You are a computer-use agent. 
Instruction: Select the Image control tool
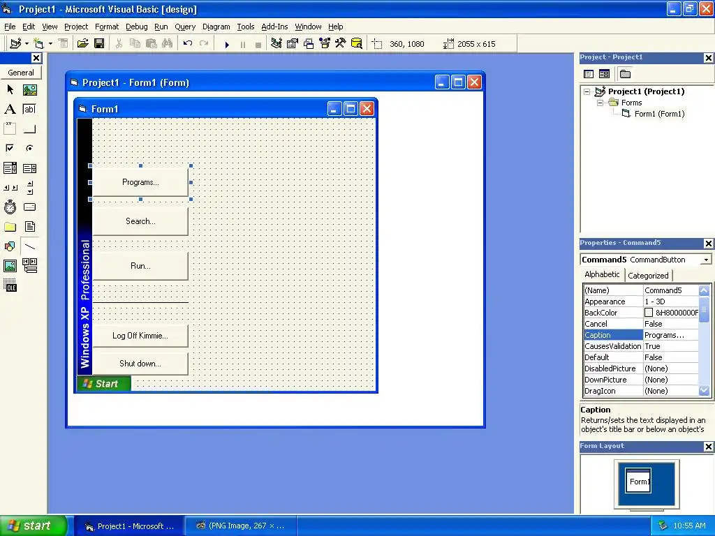click(10, 266)
